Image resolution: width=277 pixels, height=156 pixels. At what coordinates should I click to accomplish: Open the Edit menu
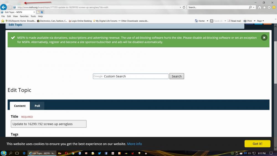[9, 16]
